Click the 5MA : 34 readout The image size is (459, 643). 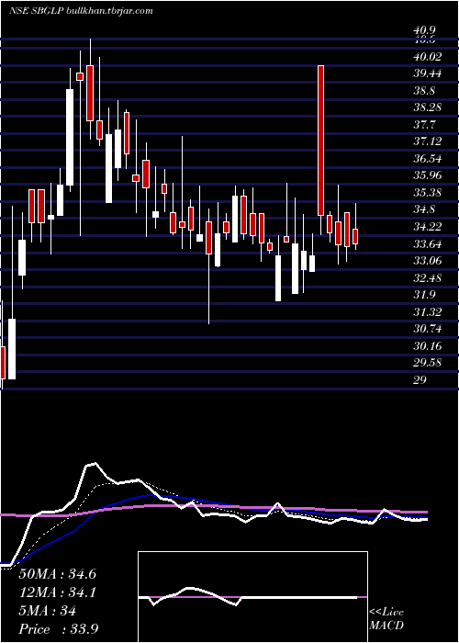point(47,611)
